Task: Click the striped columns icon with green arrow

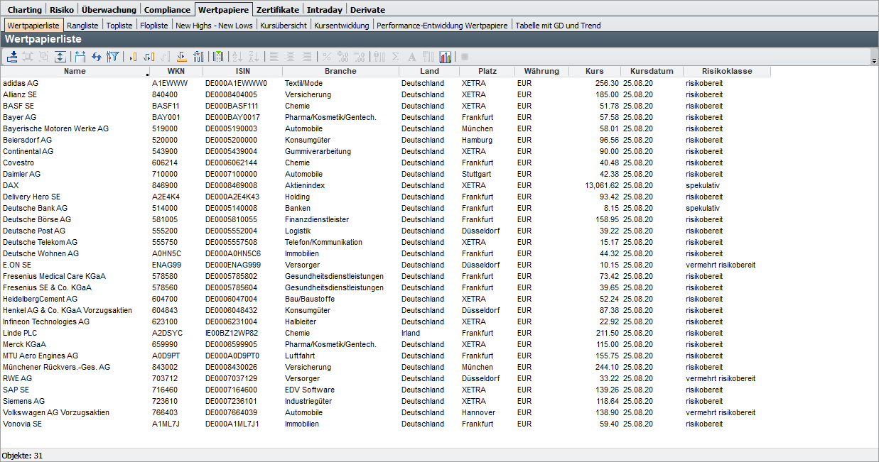Action: pyautogui.click(x=218, y=57)
